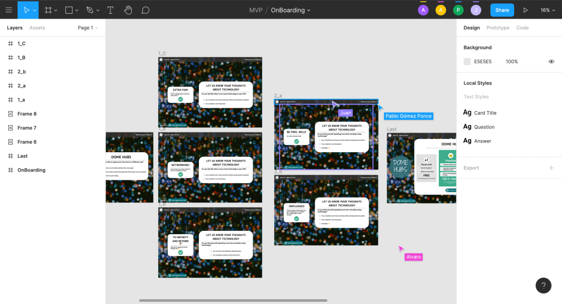The width and height of the screenshot is (562, 304).
Task: Select the Comment tool
Action: pos(146,10)
